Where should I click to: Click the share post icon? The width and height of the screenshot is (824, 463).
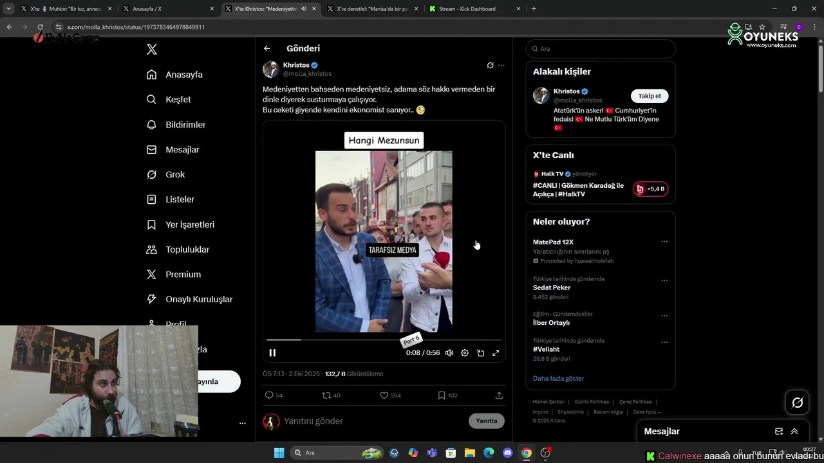point(499,395)
